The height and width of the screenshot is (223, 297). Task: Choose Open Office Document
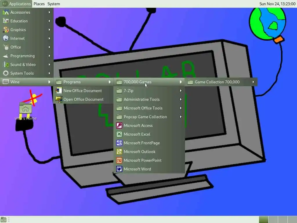coord(83,99)
